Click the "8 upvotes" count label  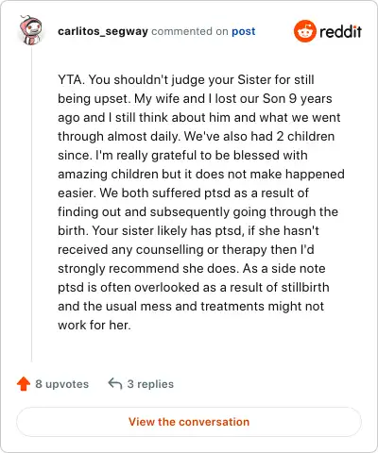click(x=61, y=384)
